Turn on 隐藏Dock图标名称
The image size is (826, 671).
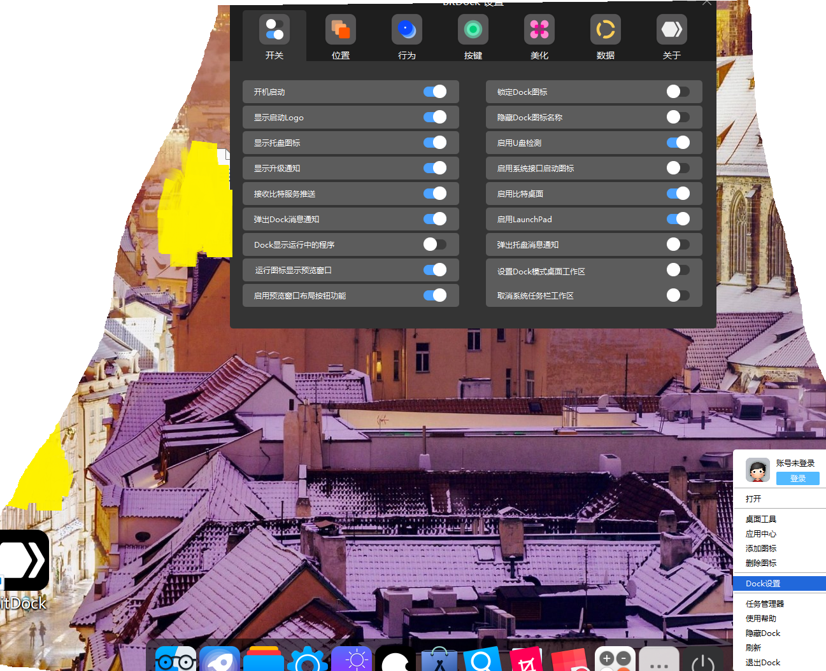(x=678, y=117)
